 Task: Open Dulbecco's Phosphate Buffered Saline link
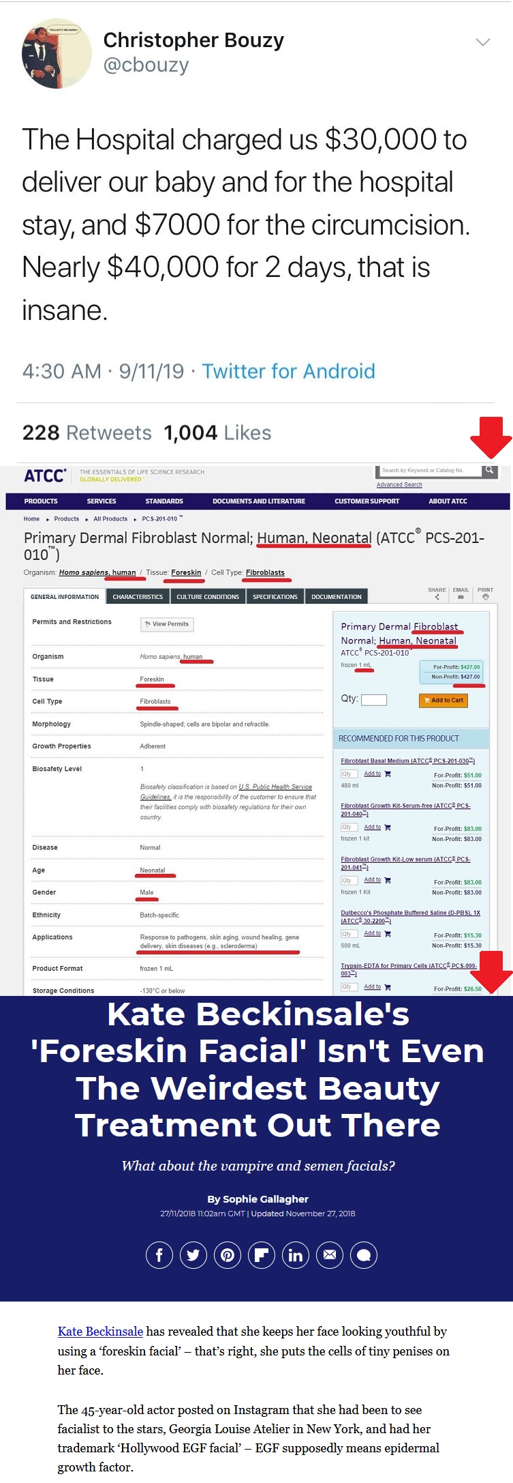point(410,916)
